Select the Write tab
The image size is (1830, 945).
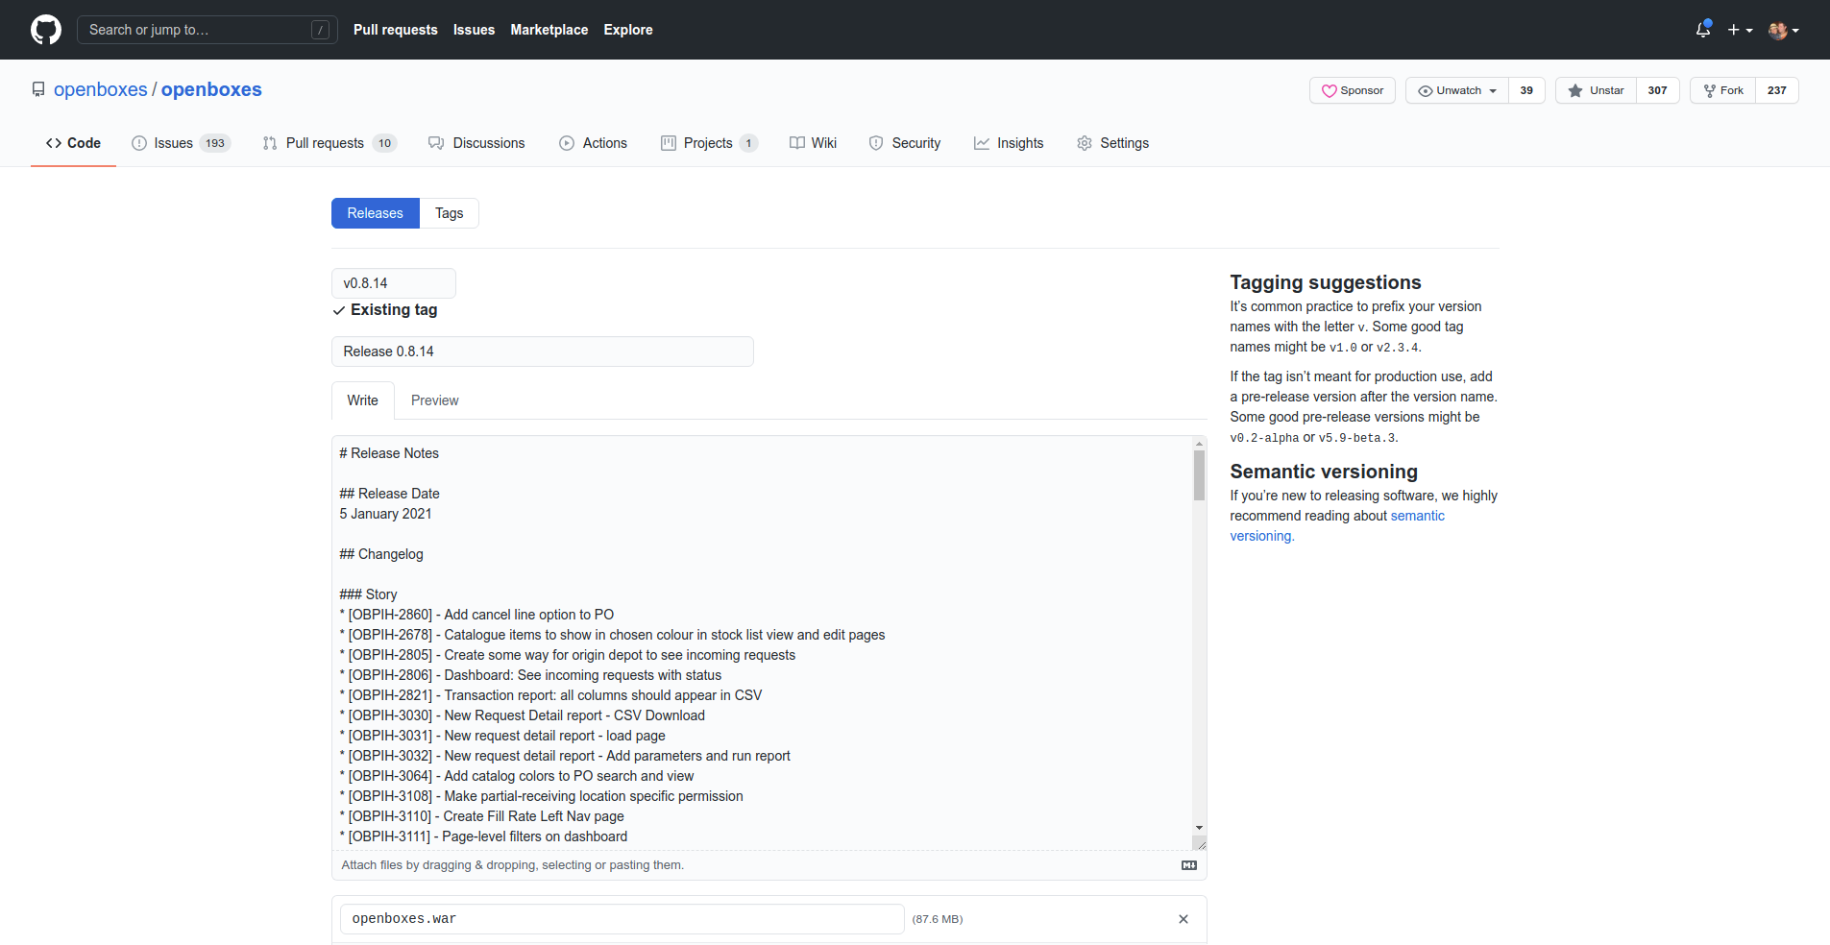pyautogui.click(x=363, y=400)
